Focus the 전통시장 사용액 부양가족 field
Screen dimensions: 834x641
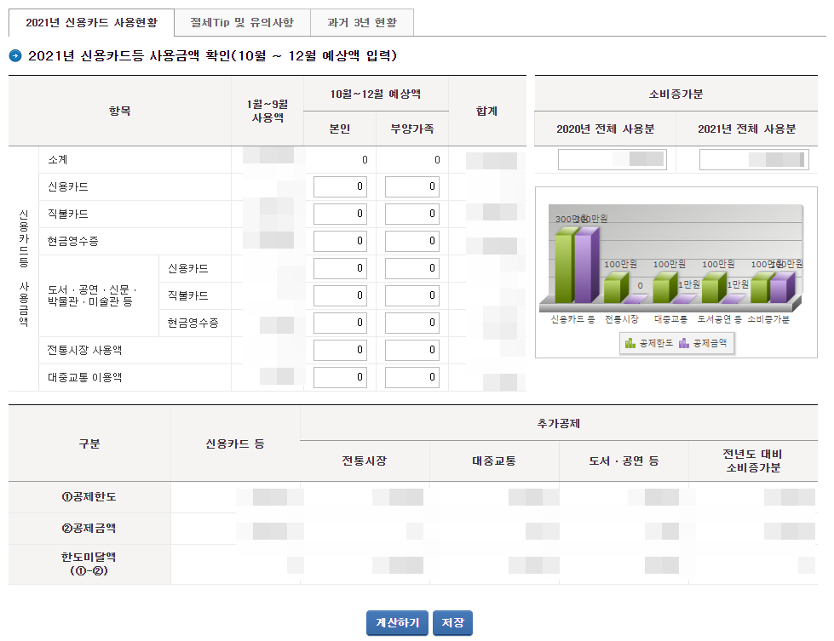point(412,350)
